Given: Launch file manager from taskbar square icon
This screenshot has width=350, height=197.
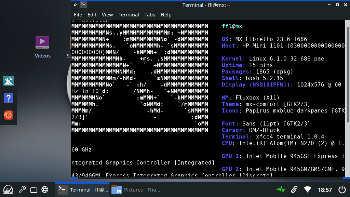Looking at the screenshot, I should tap(34, 189).
